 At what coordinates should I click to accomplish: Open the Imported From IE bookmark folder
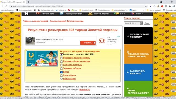tap(86, 10)
